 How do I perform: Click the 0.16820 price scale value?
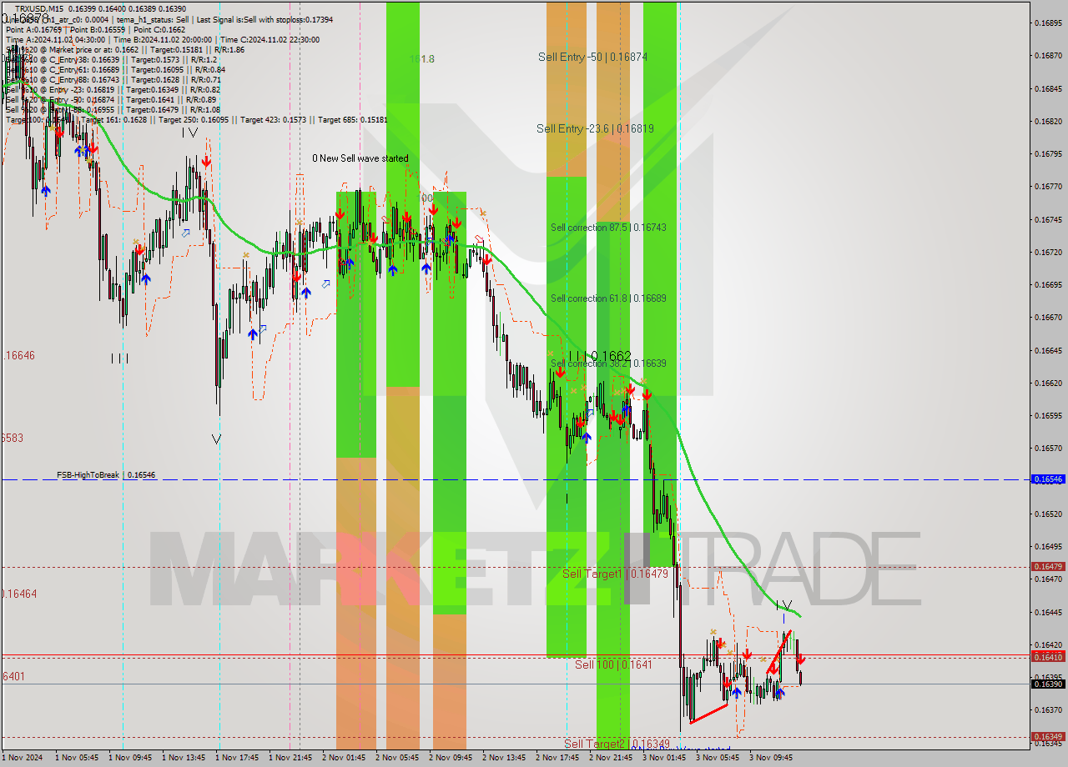1048,121
